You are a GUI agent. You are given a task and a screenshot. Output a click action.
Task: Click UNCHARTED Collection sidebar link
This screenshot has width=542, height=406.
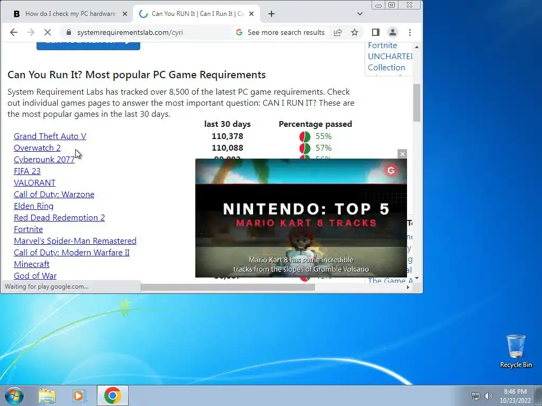point(390,62)
